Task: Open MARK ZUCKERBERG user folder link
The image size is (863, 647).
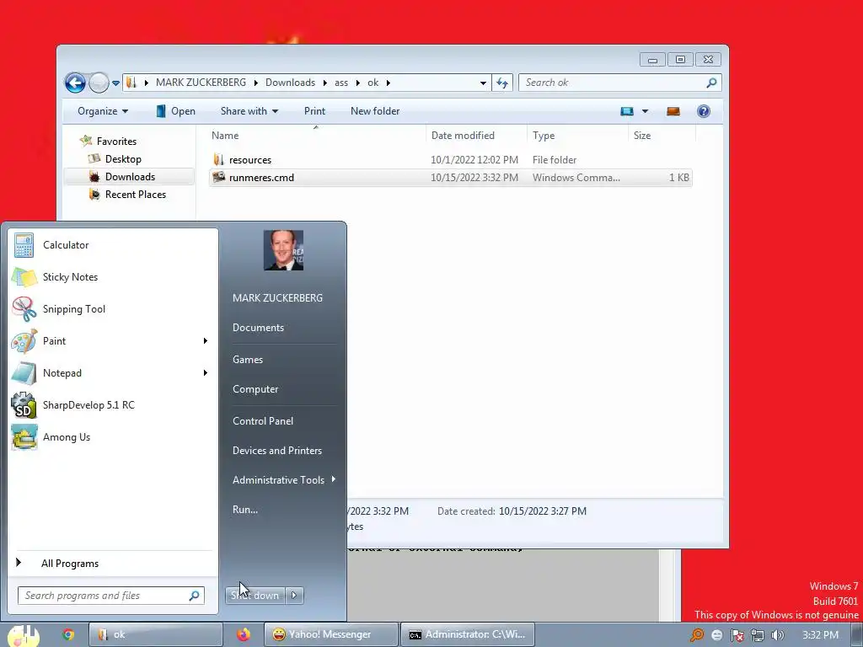Action: [x=277, y=297]
